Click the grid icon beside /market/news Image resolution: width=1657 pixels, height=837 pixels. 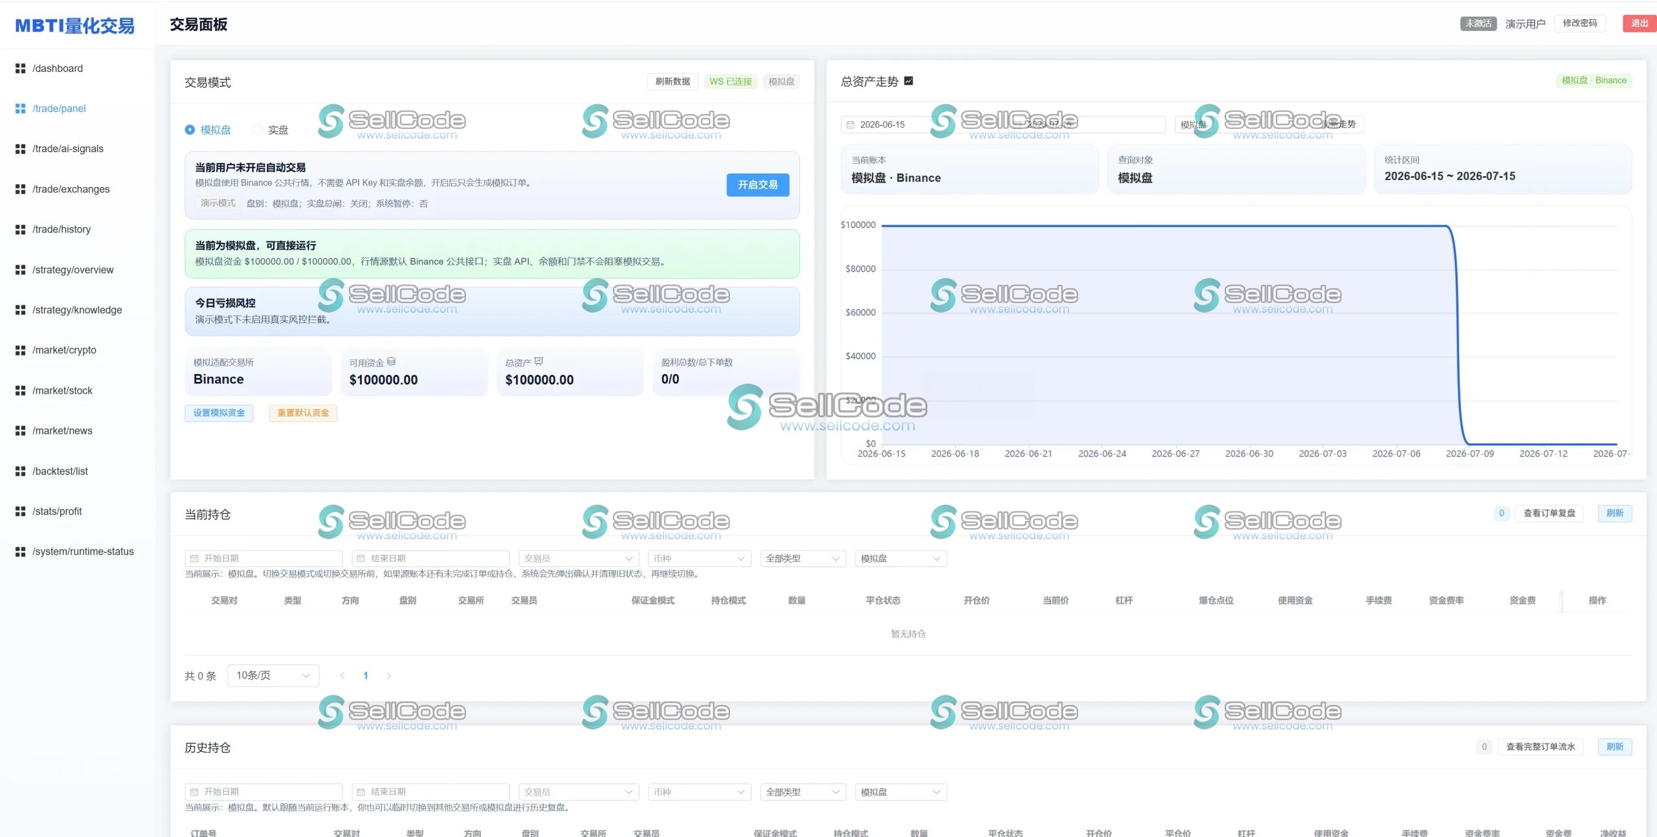click(20, 431)
